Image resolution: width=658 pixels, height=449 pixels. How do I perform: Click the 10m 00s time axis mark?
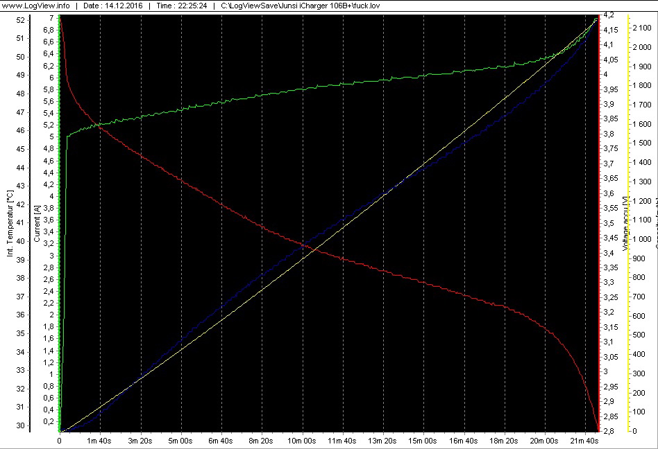point(301,441)
